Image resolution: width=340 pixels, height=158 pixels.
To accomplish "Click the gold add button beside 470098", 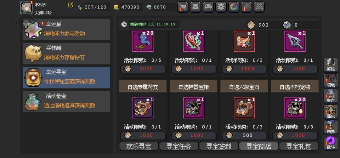I will (116, 7).
